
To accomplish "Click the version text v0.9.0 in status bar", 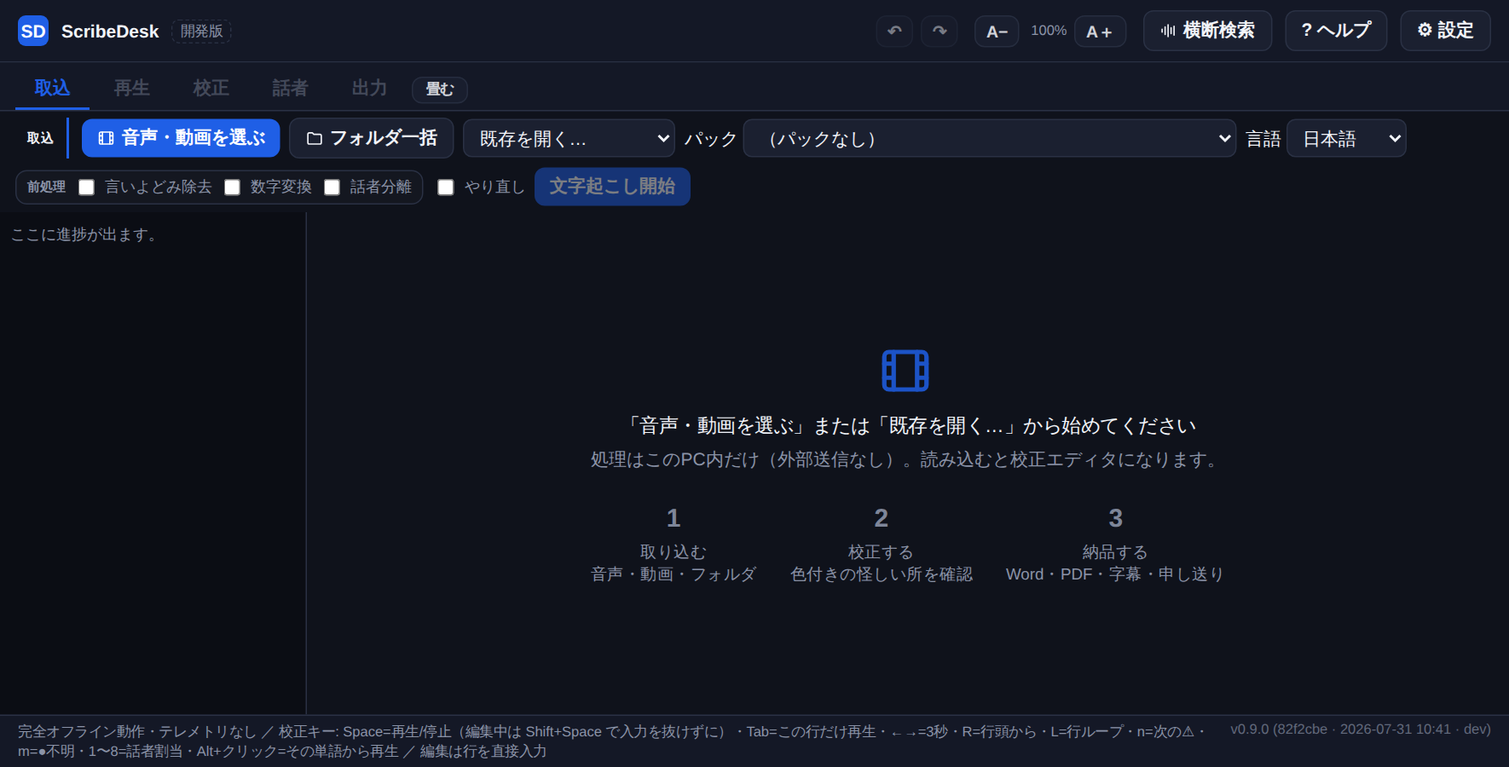I will pos(1361,730).
